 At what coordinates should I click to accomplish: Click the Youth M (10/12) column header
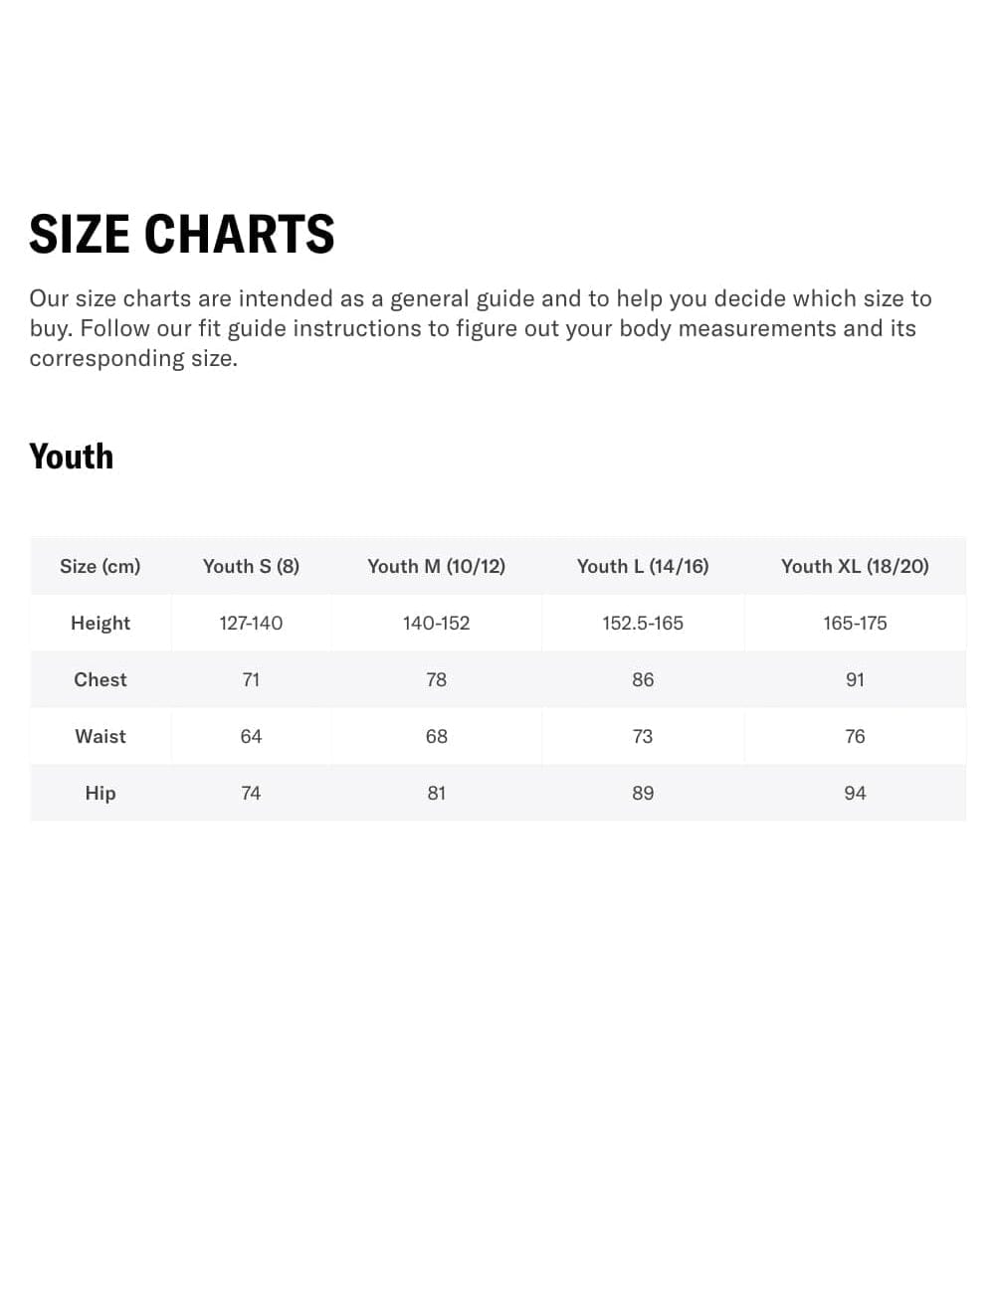436,566
